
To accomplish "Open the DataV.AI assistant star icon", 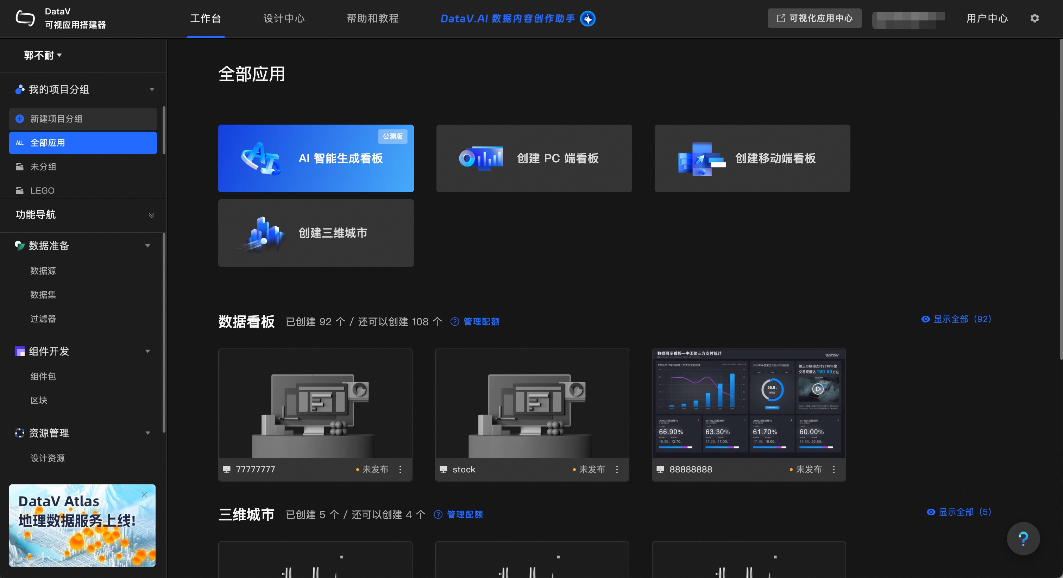I will point(587,19).
